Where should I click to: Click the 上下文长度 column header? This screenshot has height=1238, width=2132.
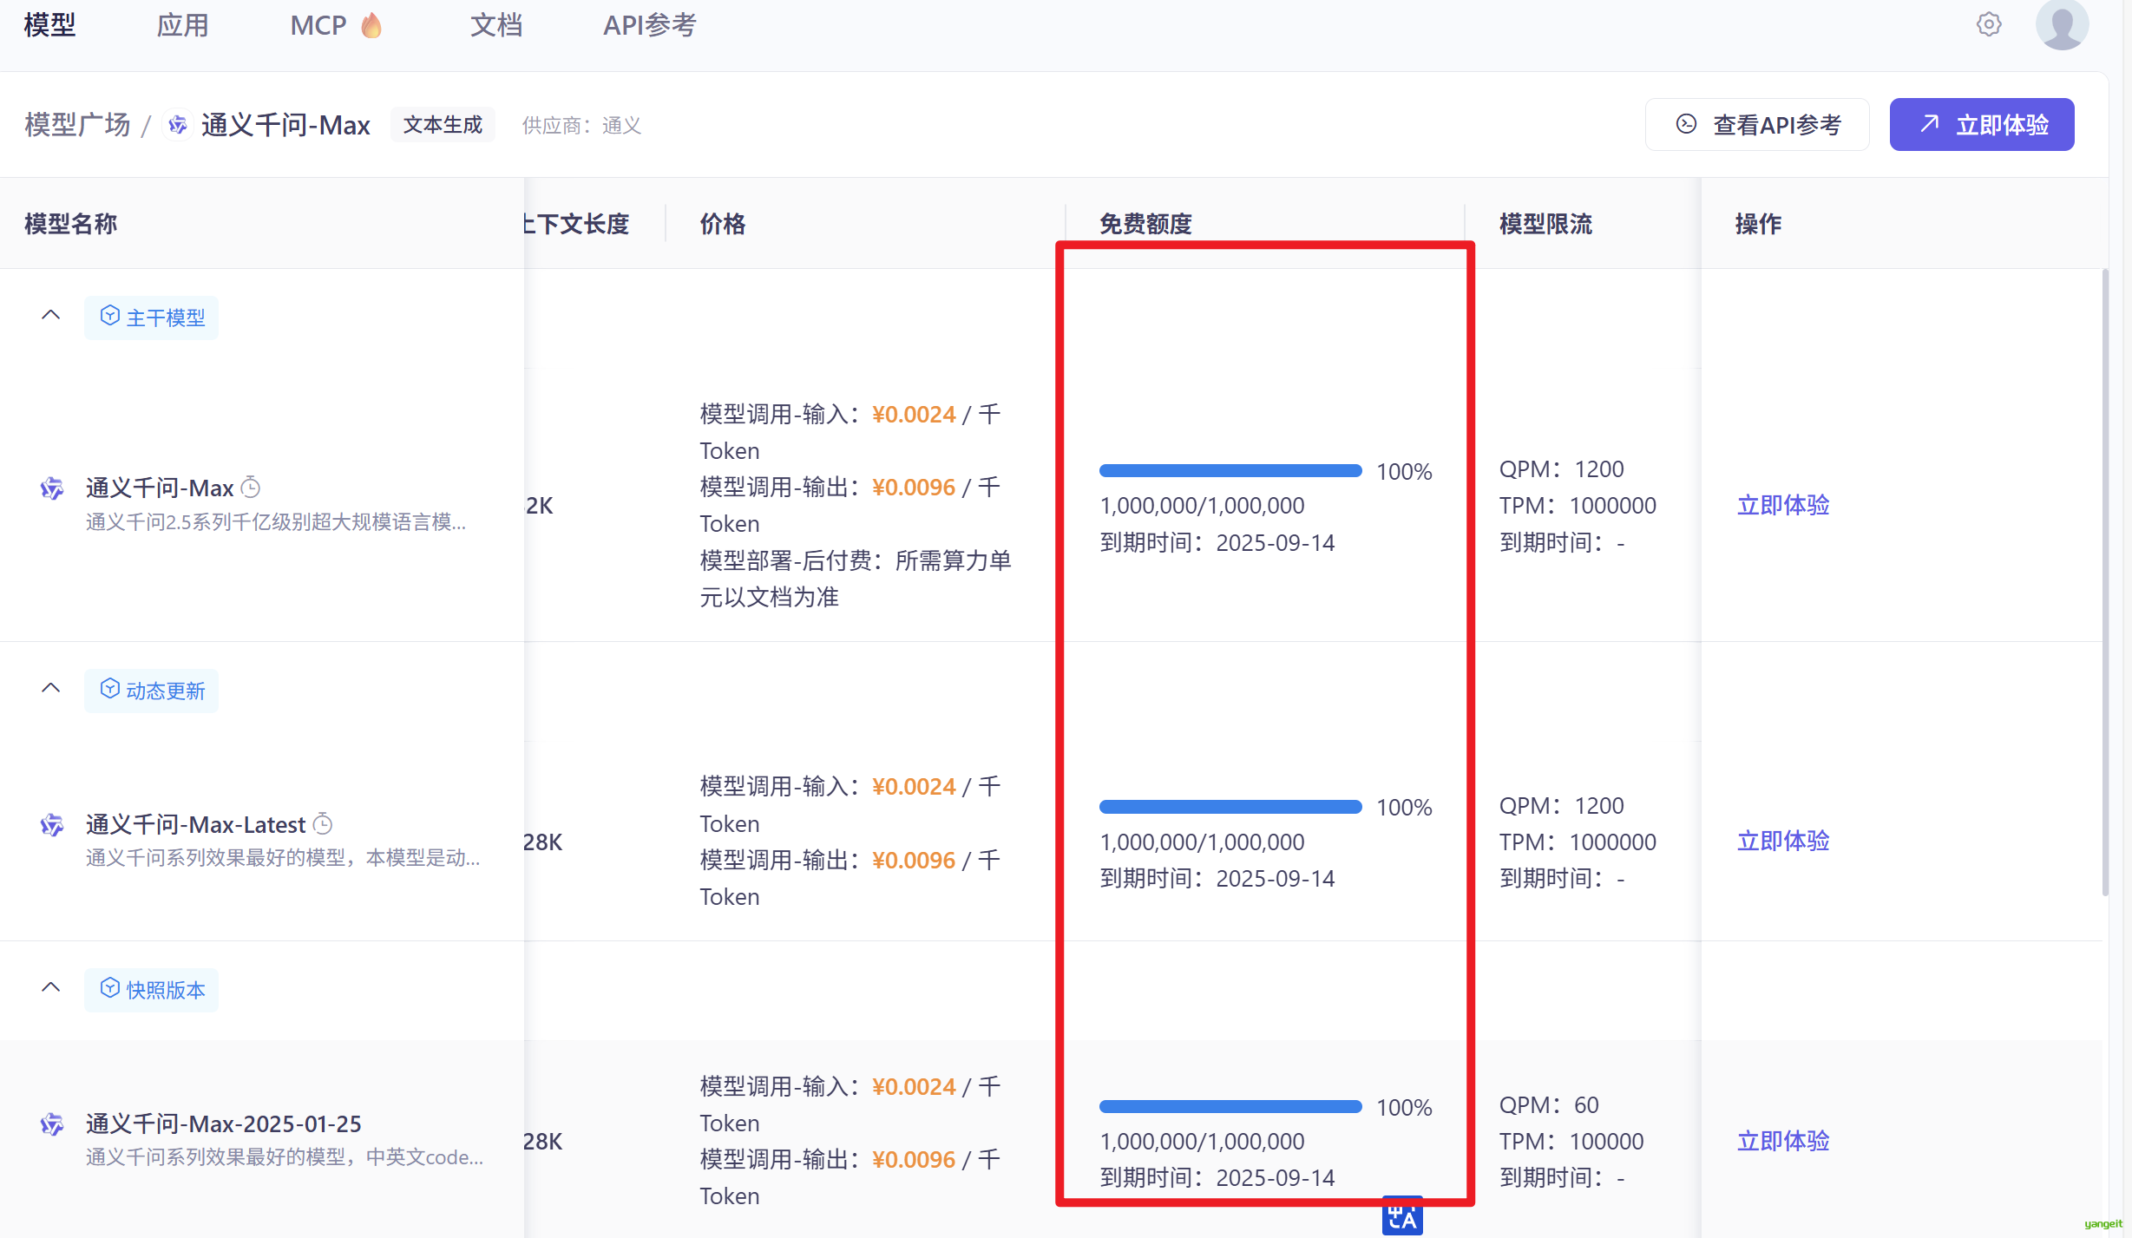[576, 224]
